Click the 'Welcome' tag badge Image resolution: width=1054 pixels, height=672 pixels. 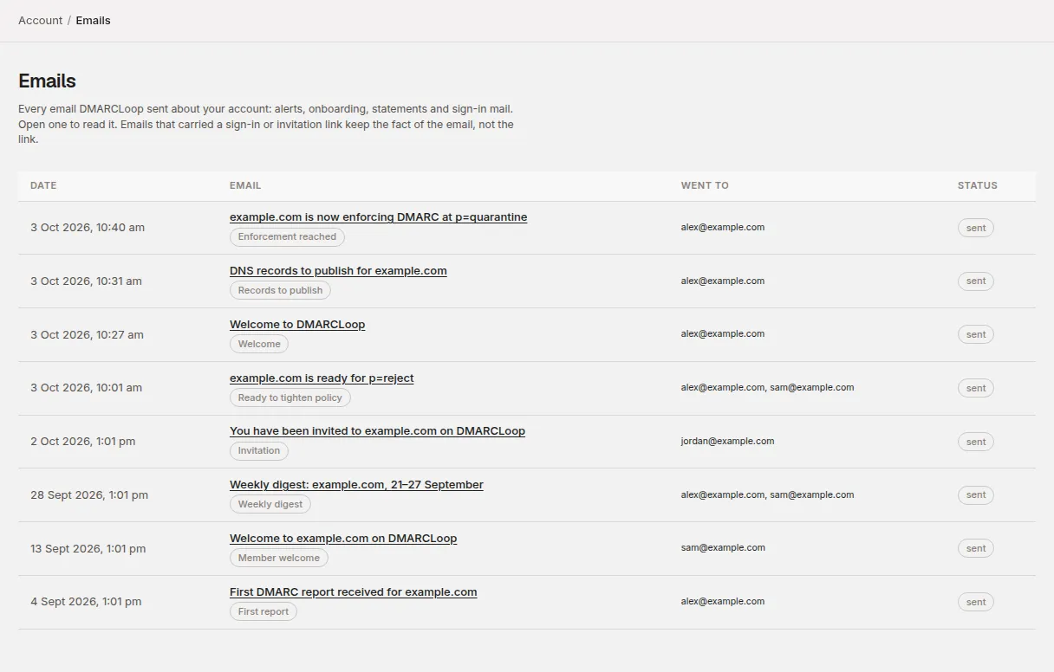pos(259,344)
